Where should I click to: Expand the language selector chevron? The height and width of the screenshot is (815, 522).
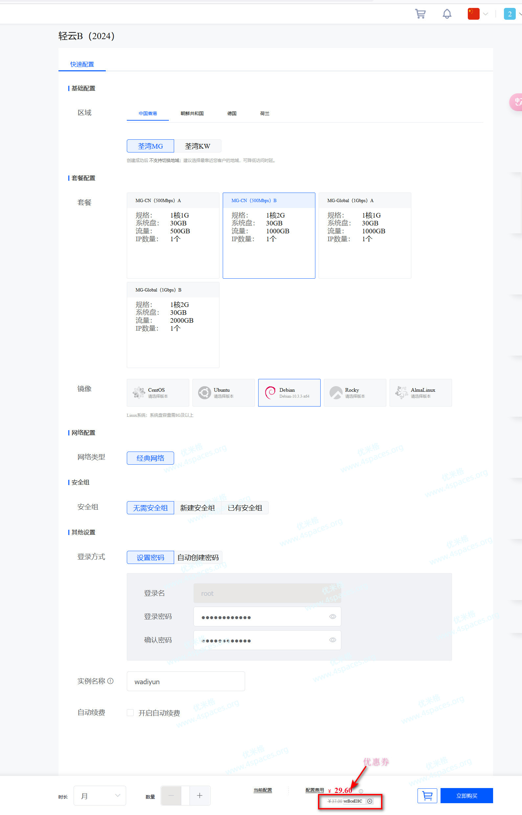point(486,14)
